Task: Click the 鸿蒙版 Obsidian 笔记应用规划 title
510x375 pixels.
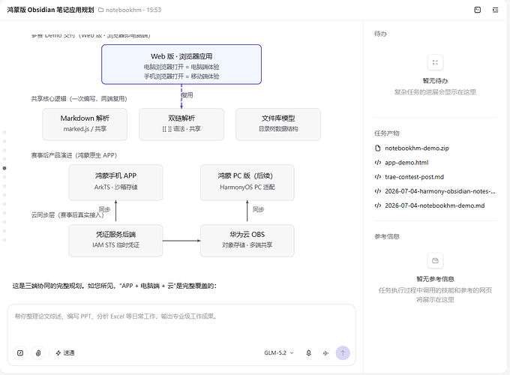Action: click(50, 10)
